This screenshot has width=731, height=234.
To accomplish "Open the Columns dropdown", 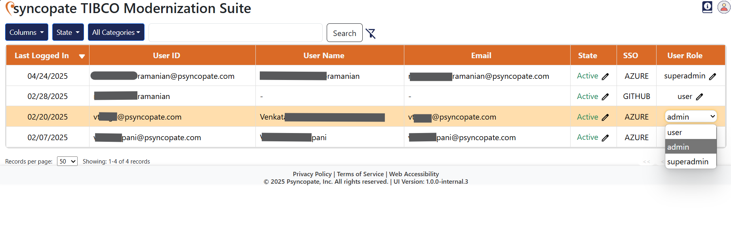I will click(x=26, y=32).
